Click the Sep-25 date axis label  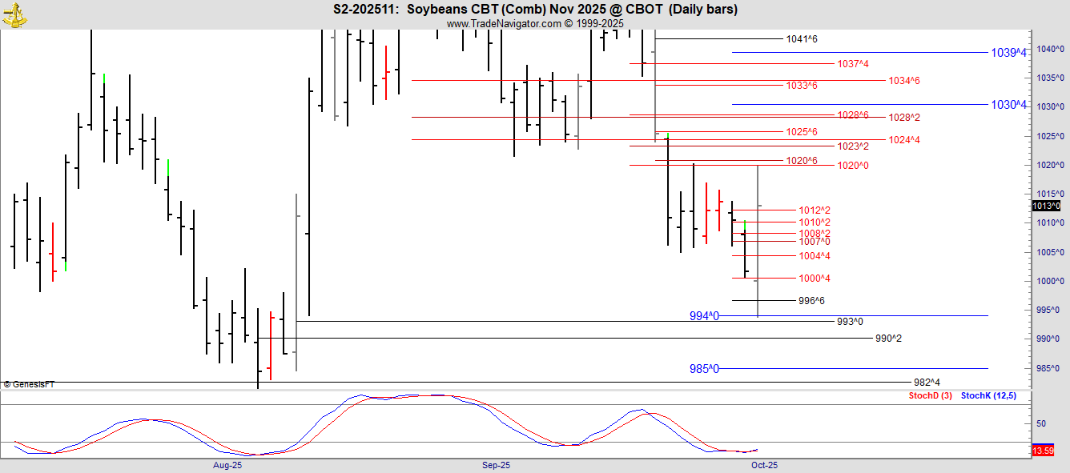point(496,465)
